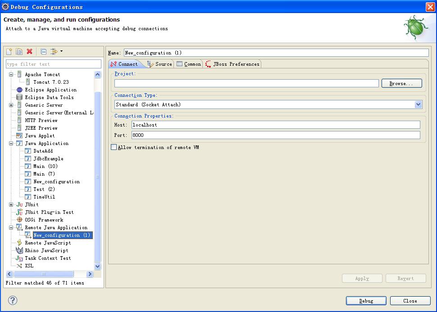Screen dimensions: 437x312
Task: Click the Debug button
Action: [x=366, y=301]
